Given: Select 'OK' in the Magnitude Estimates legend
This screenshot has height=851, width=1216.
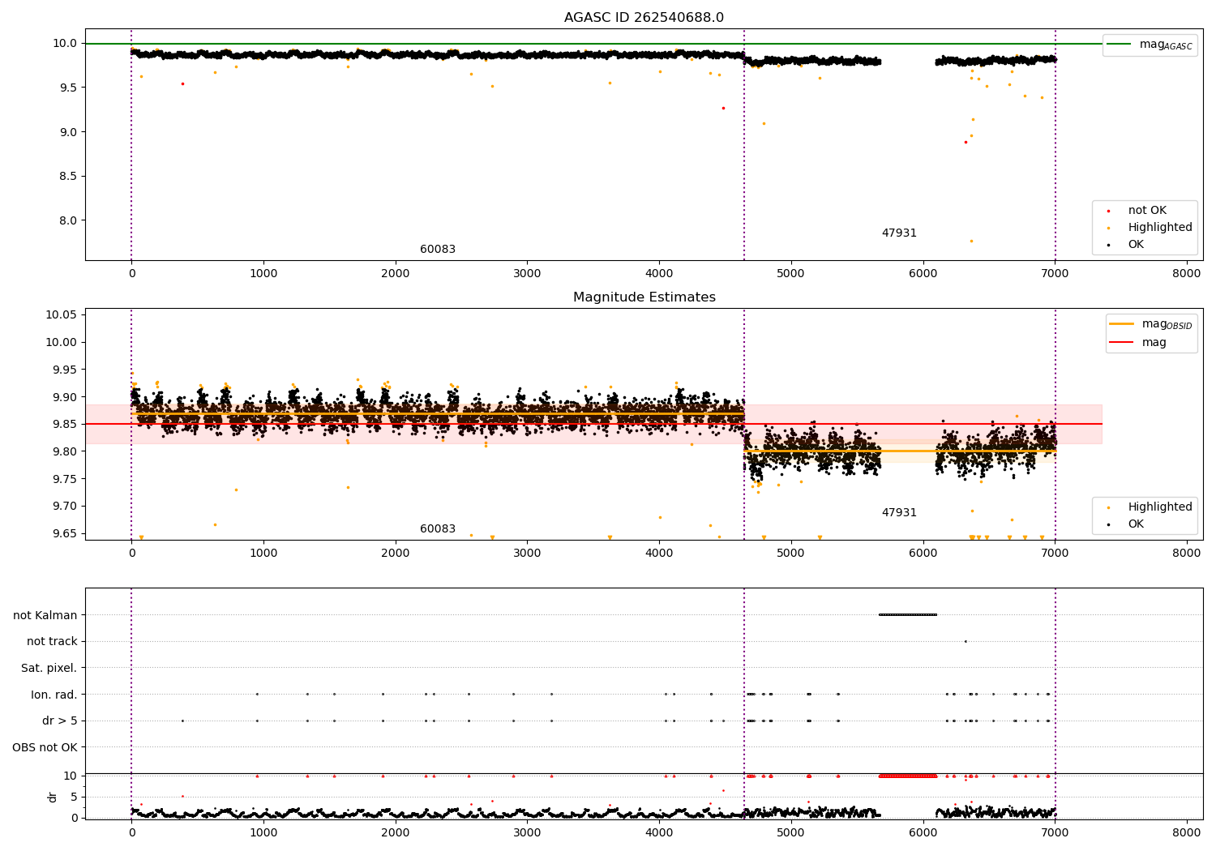Looking at the screenshot, I should tap(1136, 524).
